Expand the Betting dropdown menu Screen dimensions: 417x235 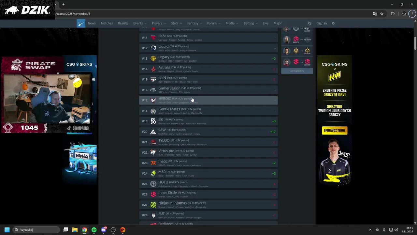(x=251, y=23)
